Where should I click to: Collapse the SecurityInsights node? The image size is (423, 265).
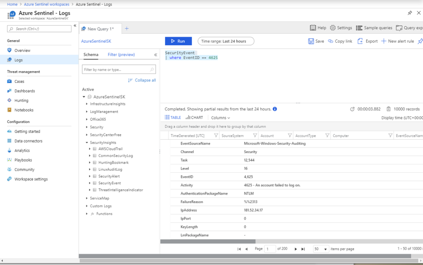(x=87, y=143)
